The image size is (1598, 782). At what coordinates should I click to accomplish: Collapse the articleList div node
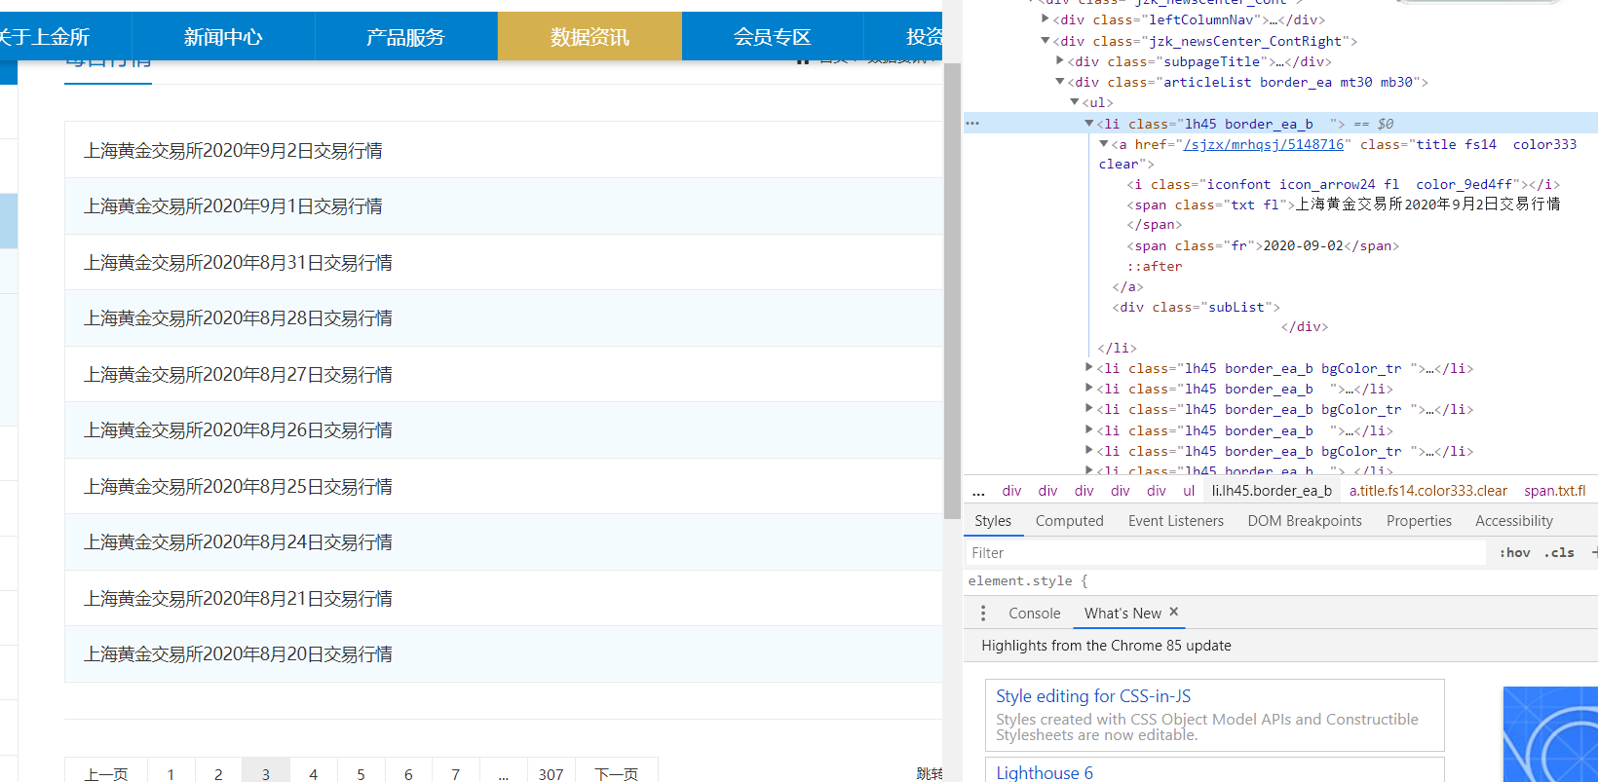point(1060,82)
